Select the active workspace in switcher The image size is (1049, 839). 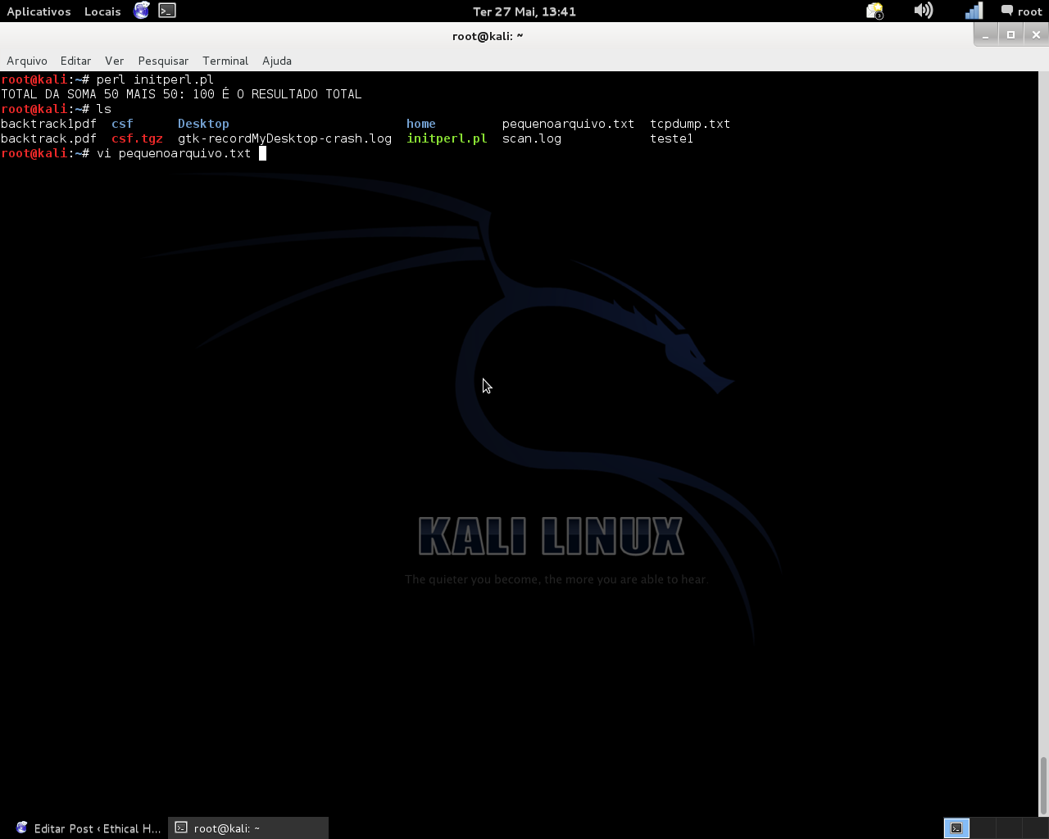(956, 828)
